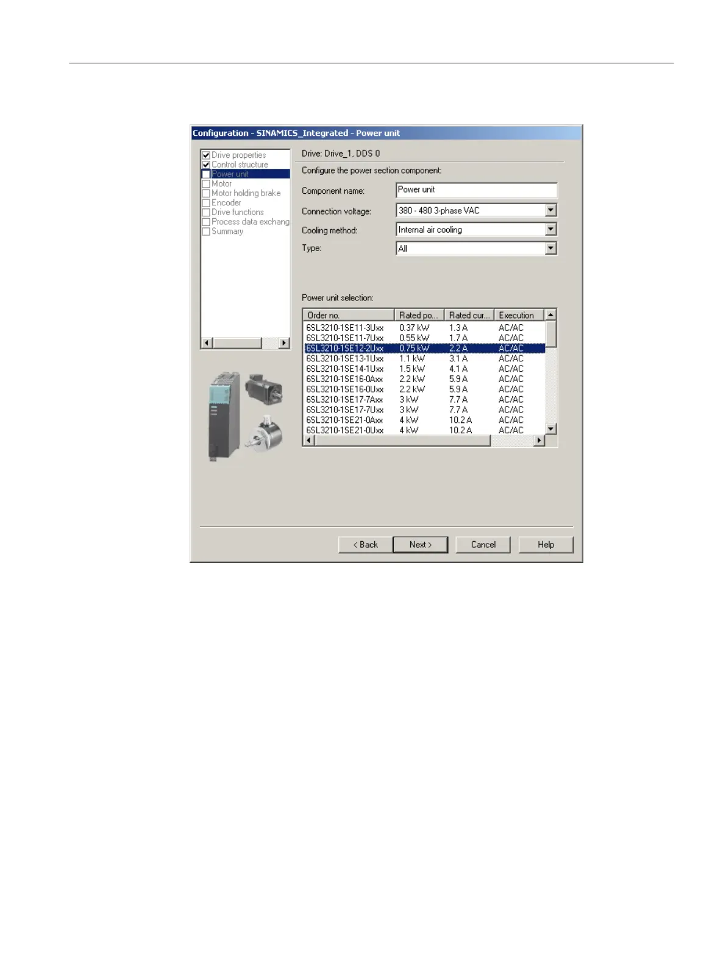Click the 3.1 A rated current cell
Viewport: 726px width, 967px height.
coord(458,359)
